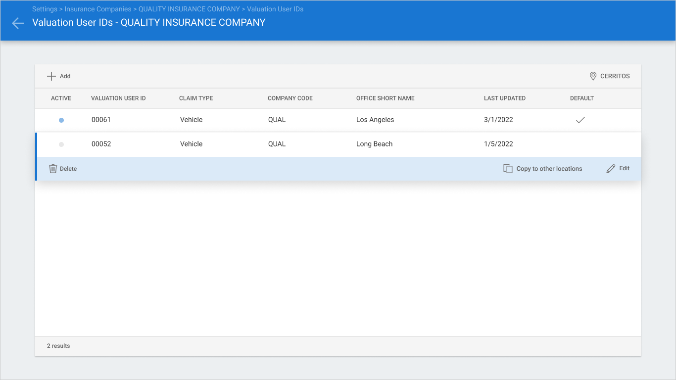Click the Copy to other locations icon
The height and width of the screenshot is (380, 676).
click(508, 169)
